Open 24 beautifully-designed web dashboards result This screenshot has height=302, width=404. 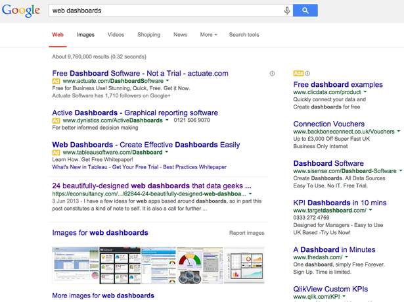tap(152, 186)
